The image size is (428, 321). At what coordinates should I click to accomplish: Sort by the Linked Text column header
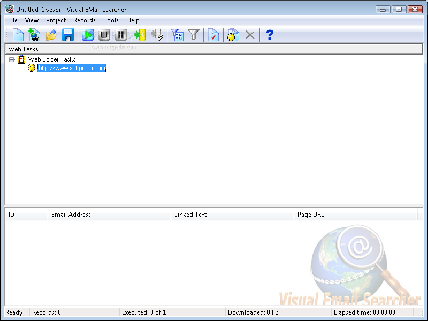[232, 215]
